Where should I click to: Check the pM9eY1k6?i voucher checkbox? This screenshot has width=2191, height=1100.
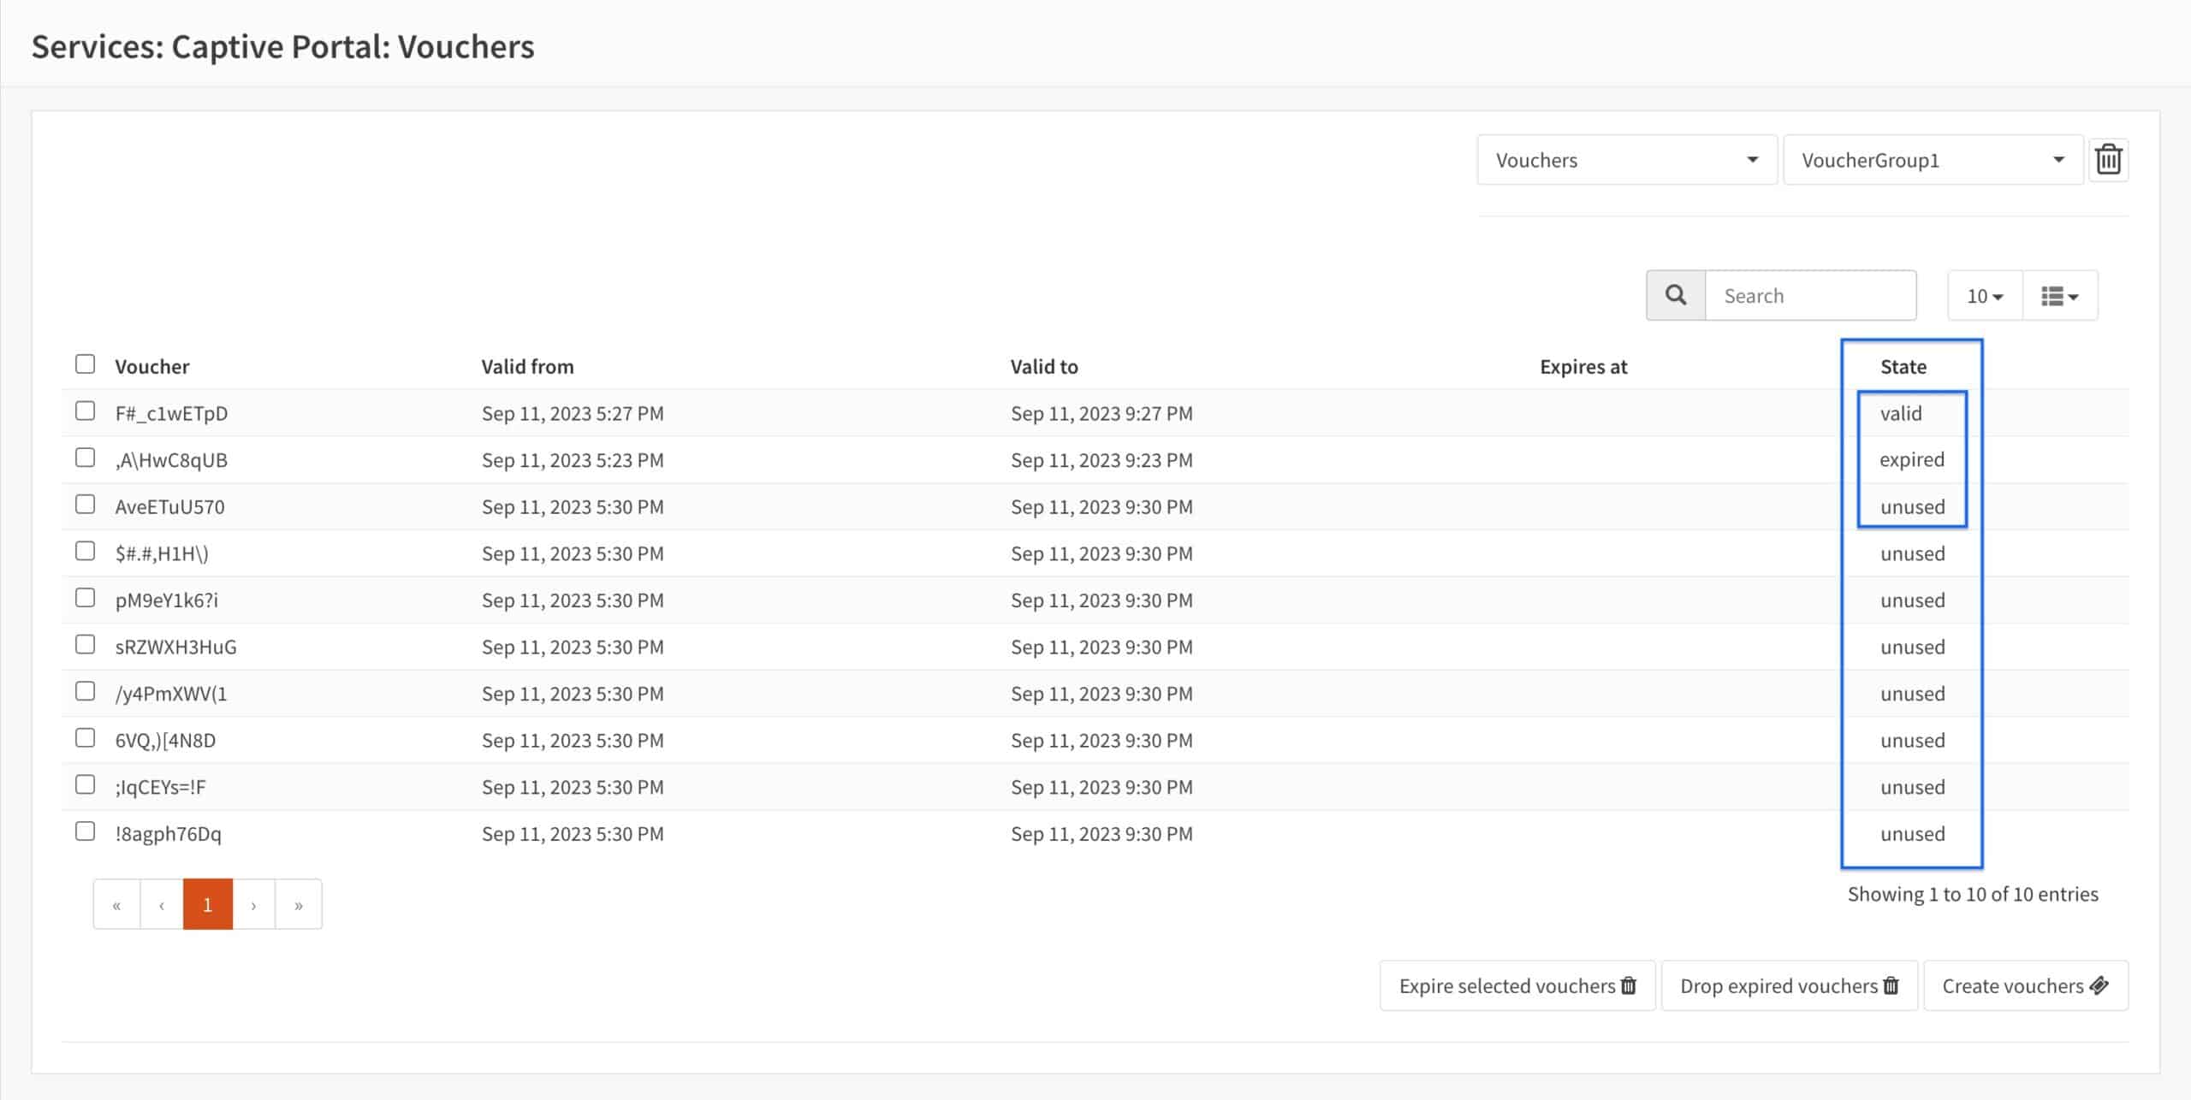tap(85, 598)
